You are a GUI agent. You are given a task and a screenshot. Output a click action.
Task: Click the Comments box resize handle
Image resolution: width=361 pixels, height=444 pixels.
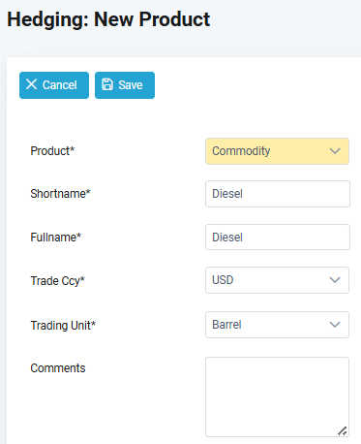(x=343, y=430)
